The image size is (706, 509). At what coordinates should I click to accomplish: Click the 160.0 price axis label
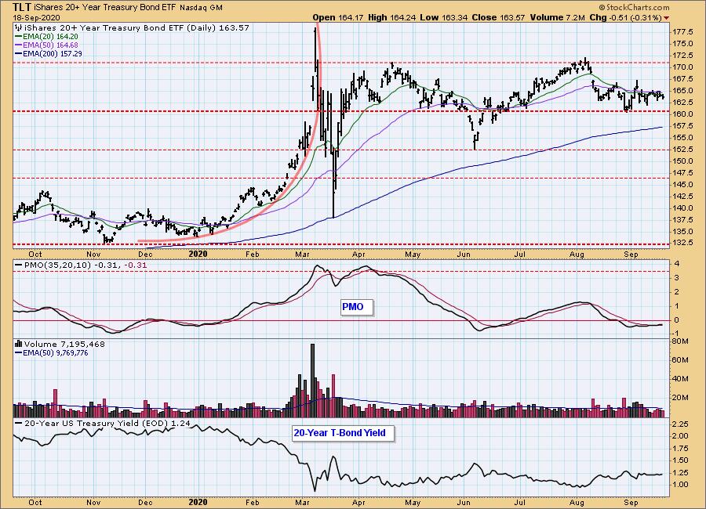682,114
